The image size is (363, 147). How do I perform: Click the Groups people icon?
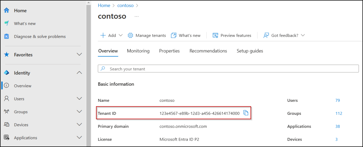pos(6,112)
